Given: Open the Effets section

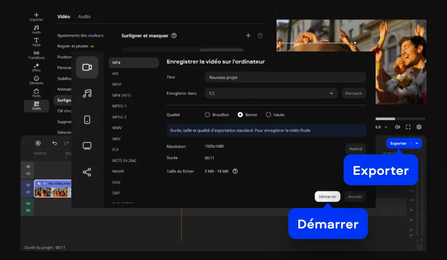Looking at the screenshot, I should pyautogui.click(x=36, y=67).
